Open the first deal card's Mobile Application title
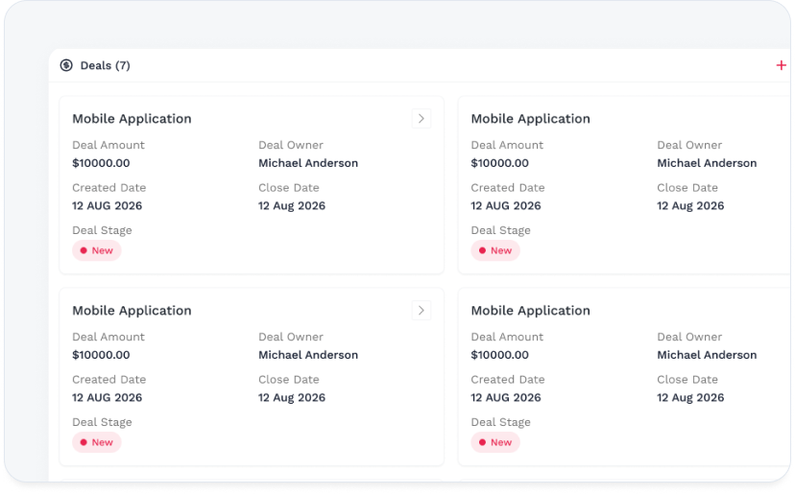Screen dimensions: 795x494 [x=132, y=119]
